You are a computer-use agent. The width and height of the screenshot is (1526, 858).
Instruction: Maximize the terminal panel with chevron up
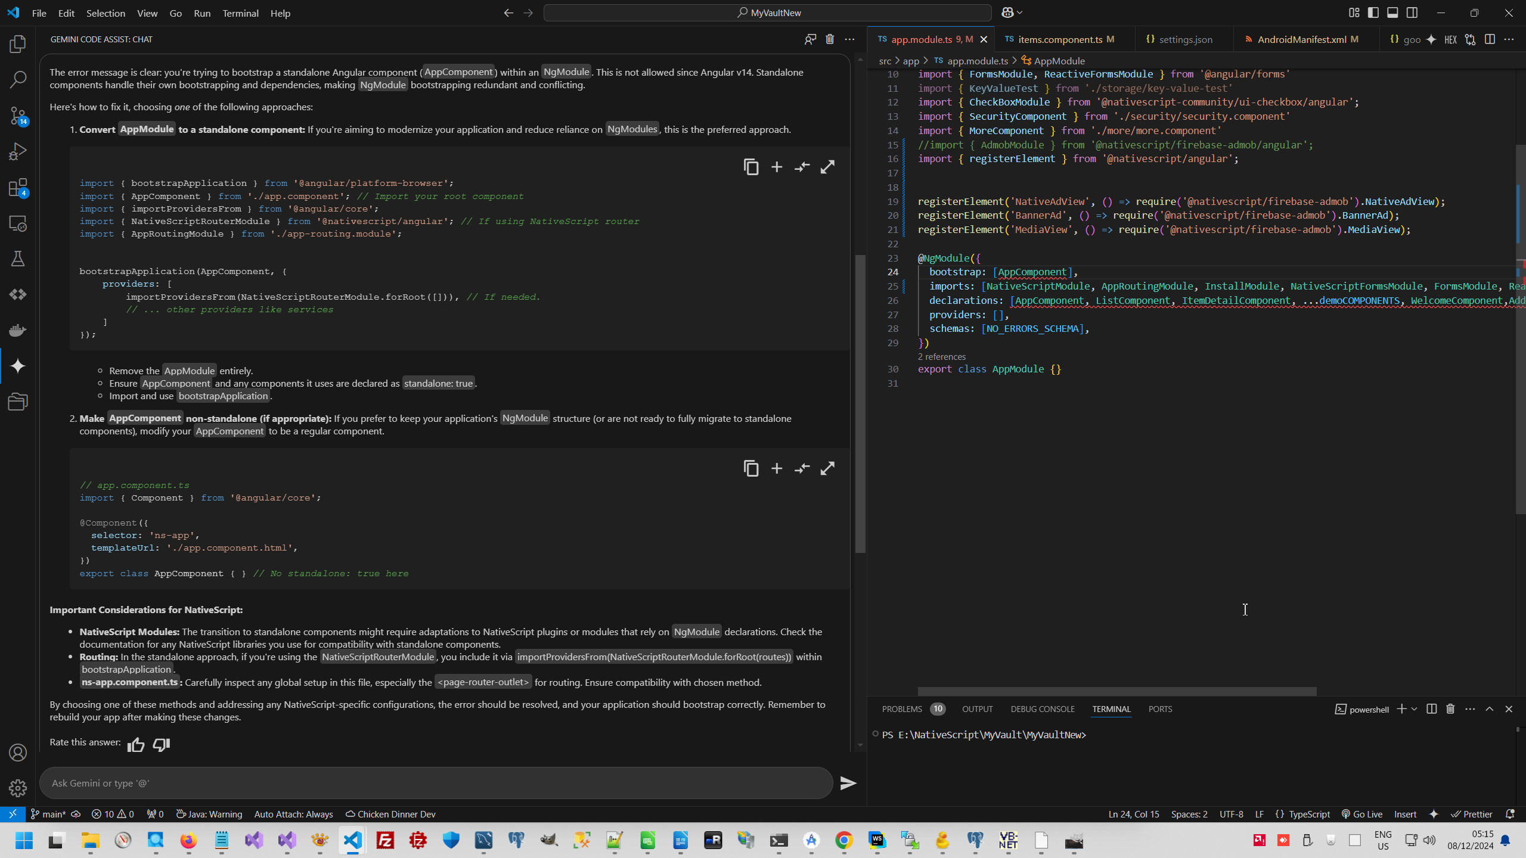[1490, 709]
